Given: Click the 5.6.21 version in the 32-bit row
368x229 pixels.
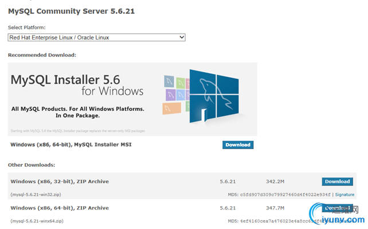Looking at the screenshot, I should click(228, 181).
